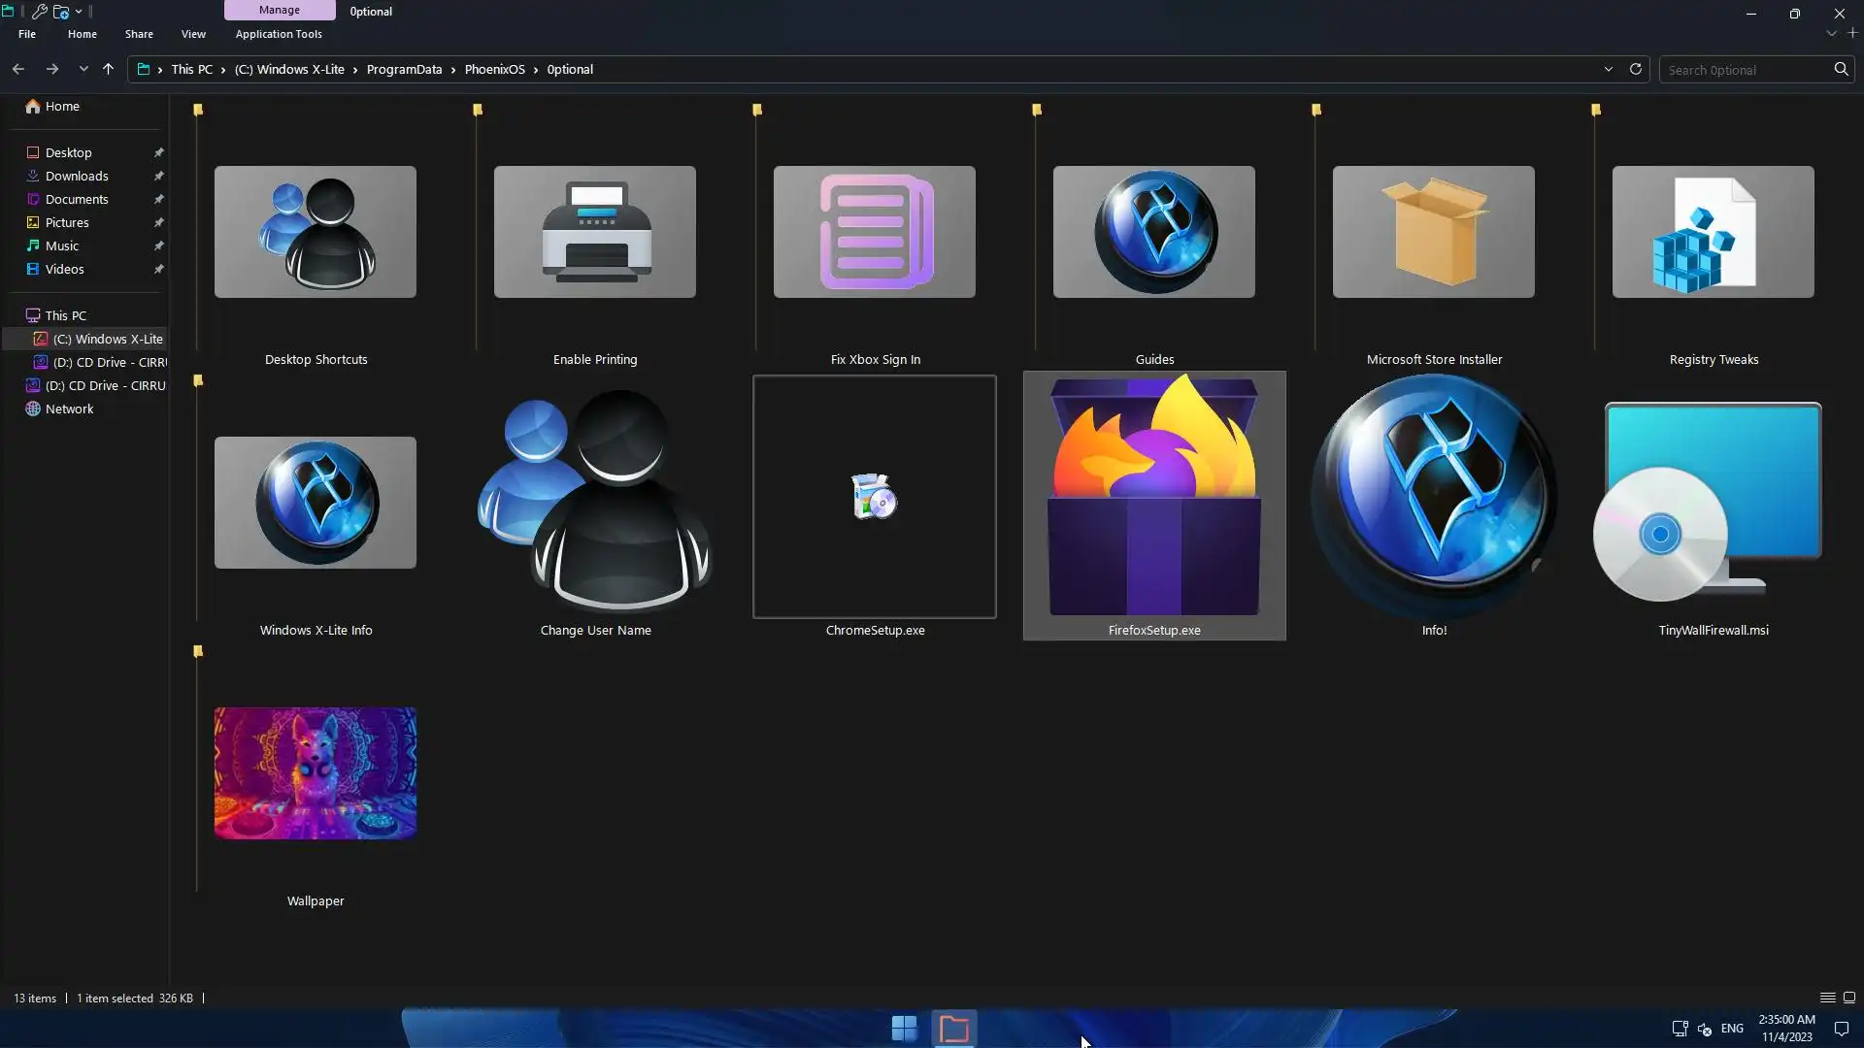Open the FirefoxSetup.exe installer icon
Viewport: 1864px width, 1048px height.
(x=1153, y=497)
